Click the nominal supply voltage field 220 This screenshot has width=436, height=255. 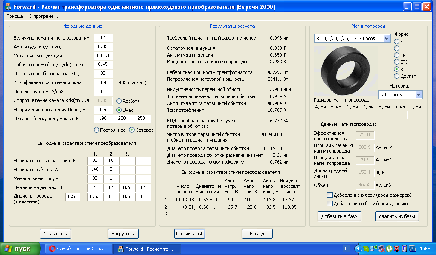click(x=122, y=119)
